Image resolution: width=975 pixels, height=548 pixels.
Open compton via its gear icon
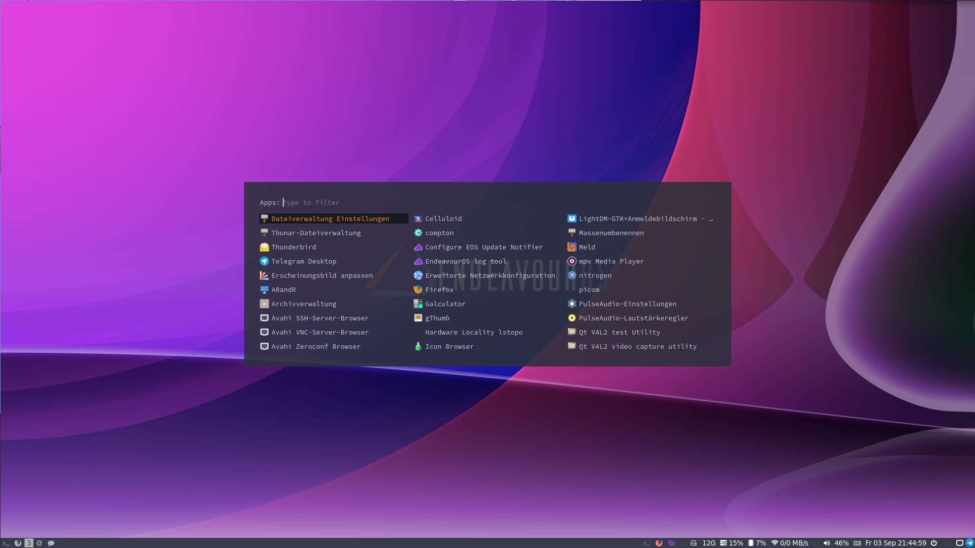coord(418,233)
